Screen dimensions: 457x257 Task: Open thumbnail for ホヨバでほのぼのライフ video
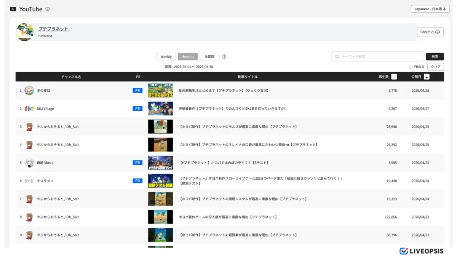tap(160, 163)
